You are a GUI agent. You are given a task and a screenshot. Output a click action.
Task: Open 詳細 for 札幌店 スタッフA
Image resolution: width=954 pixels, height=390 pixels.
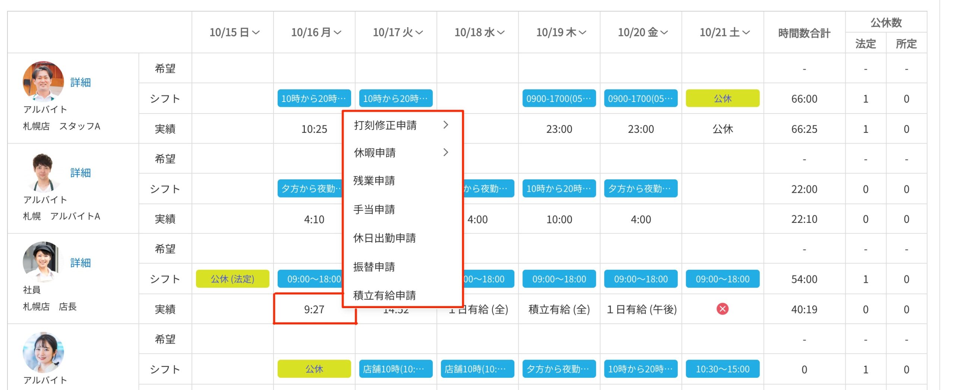80,83
